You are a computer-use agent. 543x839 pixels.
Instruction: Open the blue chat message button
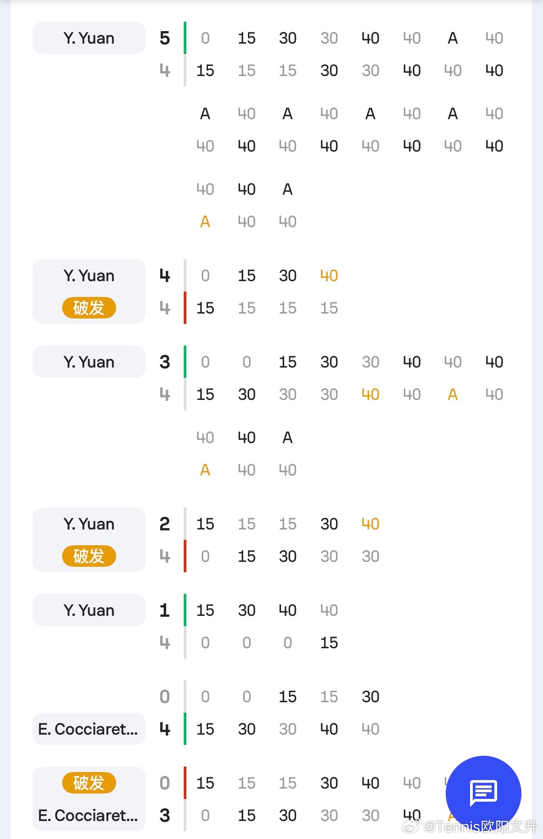click(x=483, y=793)
